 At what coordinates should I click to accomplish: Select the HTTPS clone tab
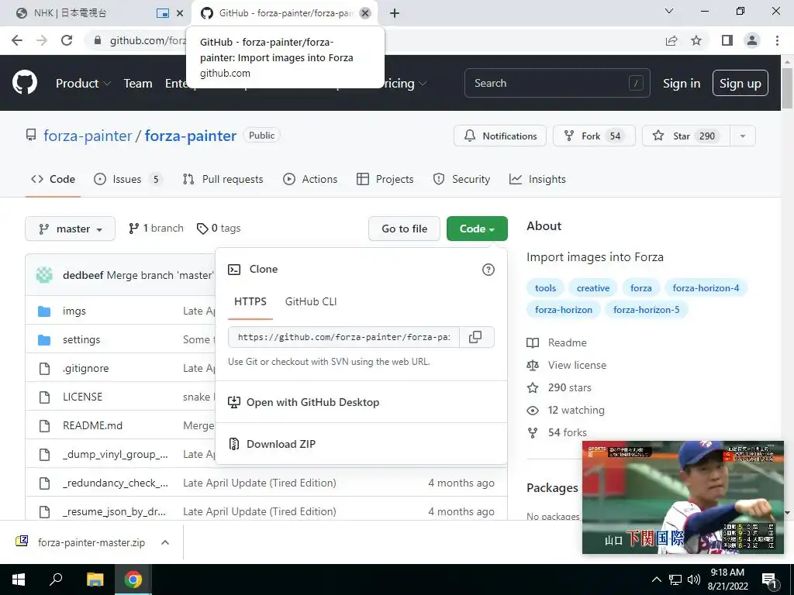click(250, 301)
